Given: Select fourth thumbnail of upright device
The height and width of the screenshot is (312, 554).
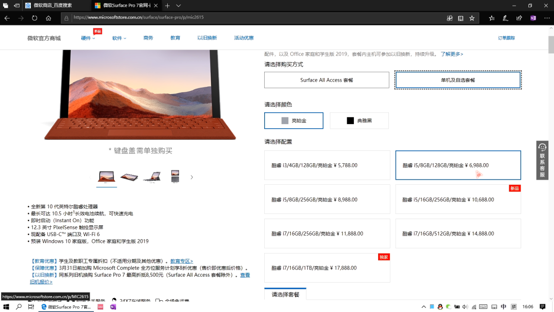Looking at the screenshot, I should coord(175,177).
